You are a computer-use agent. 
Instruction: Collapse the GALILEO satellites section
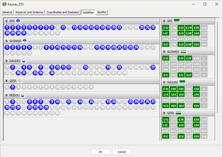[x=6, y=61]
